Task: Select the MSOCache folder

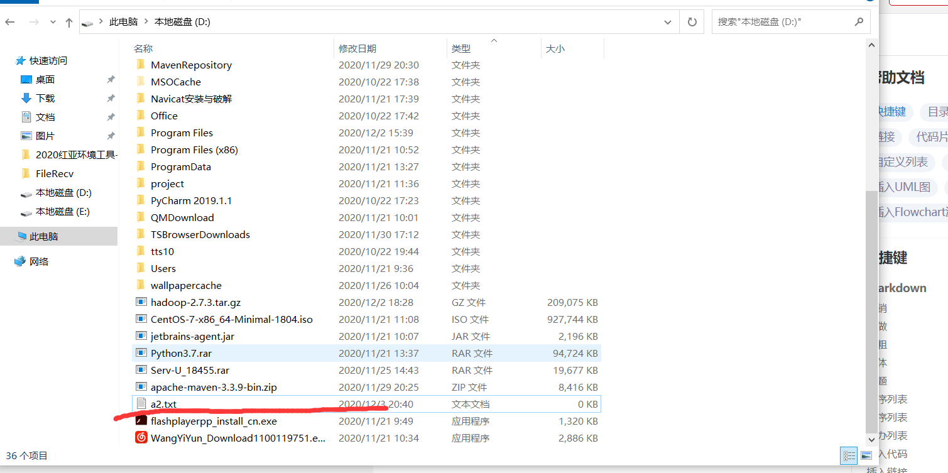Action: click(176, 82)
